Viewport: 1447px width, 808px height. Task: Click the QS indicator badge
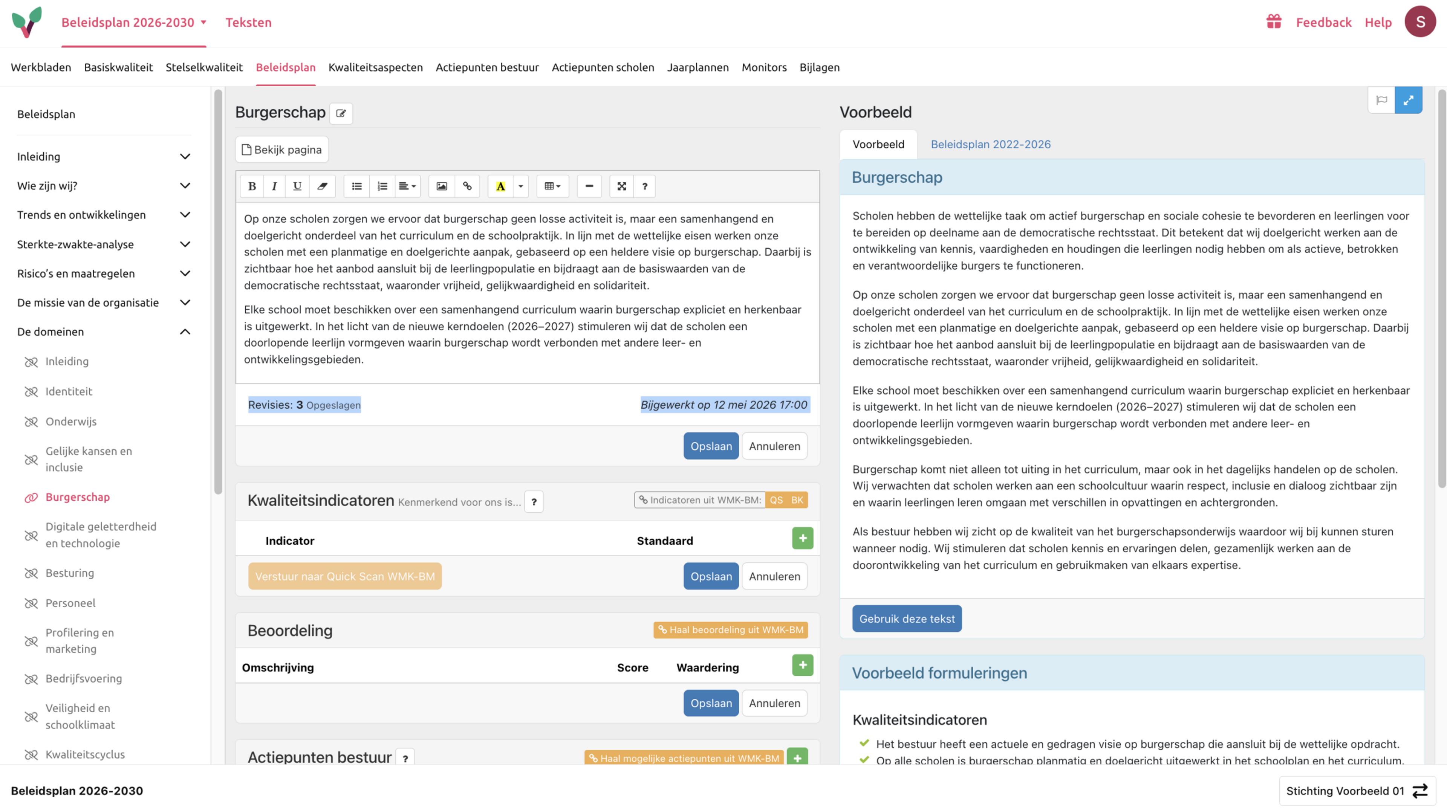(776, 500)
